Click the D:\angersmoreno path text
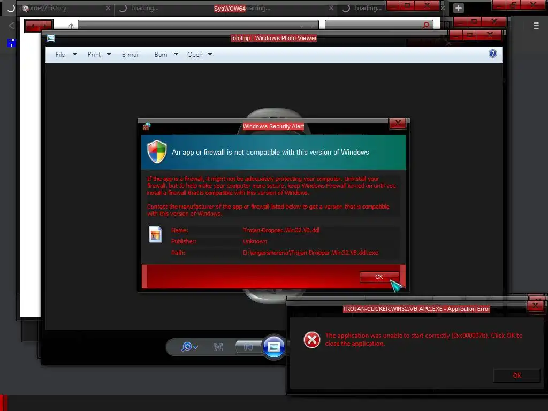The width and height of the screenshot is (548, 411). [x=310, y=253]
